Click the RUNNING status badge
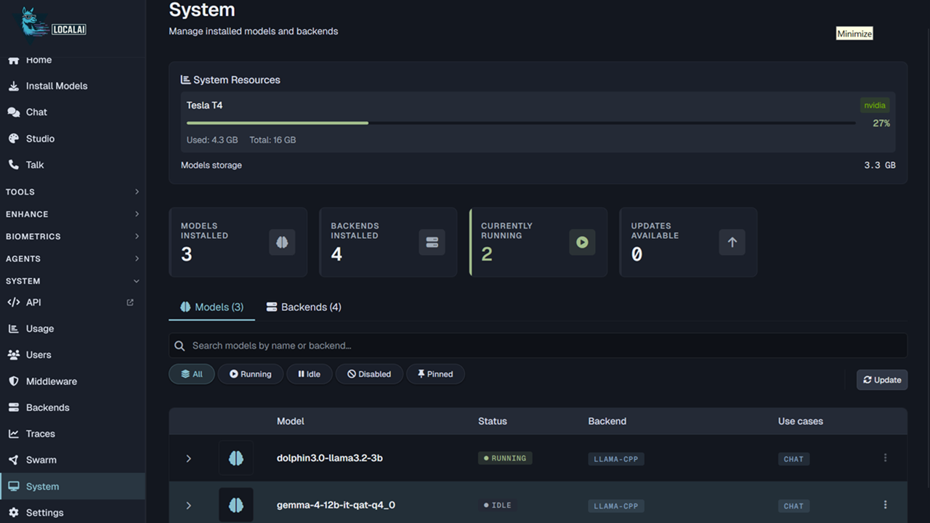The image size is (930, 523). (505, 458)
